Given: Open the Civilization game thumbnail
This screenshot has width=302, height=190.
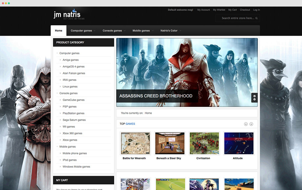Looking at the screenshot, I should (205, 143).
